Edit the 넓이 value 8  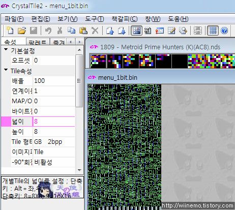coord(54,122)
